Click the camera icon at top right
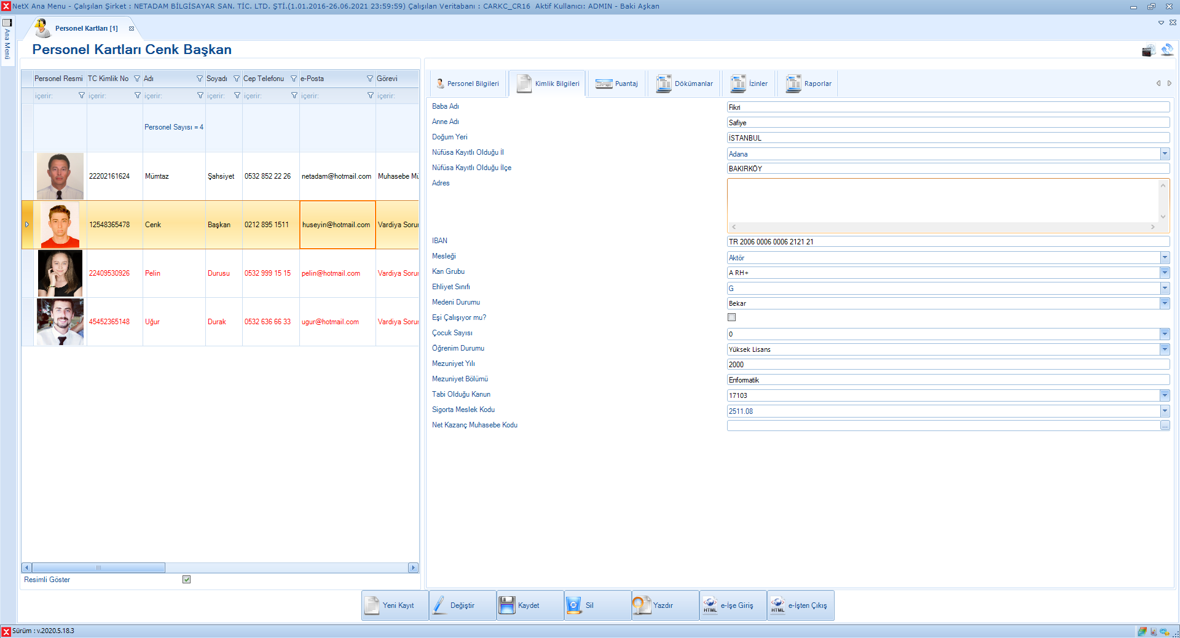Screen dimensions: 1180x638 1148,50
